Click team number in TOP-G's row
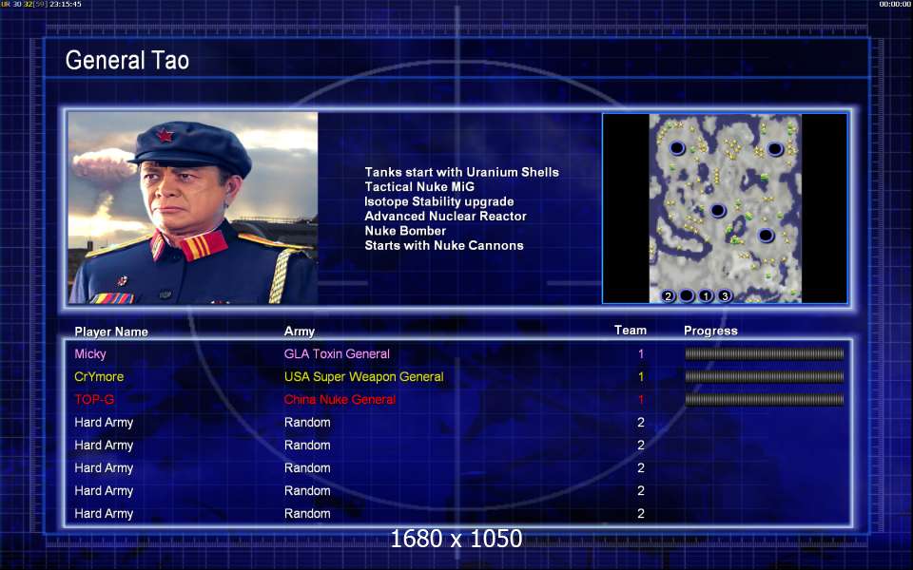 click(x=640, y=400)
